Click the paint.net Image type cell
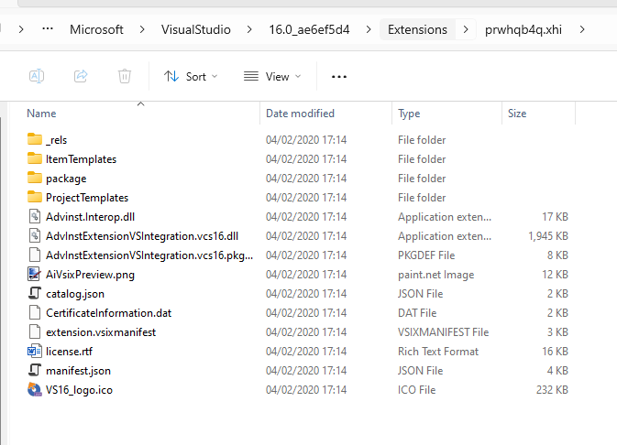Viewport: 617px width, 445px height. (436, 275)
